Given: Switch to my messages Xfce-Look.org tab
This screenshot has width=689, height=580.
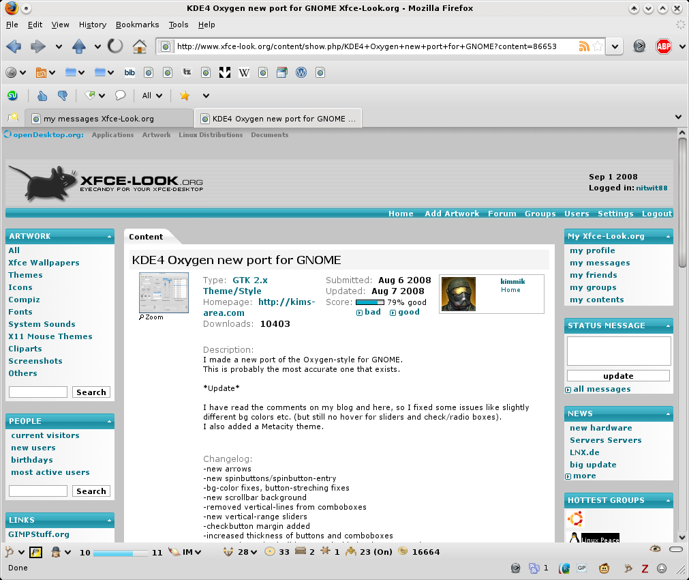Looking at the screenshot, I should [x=108, y=118].
